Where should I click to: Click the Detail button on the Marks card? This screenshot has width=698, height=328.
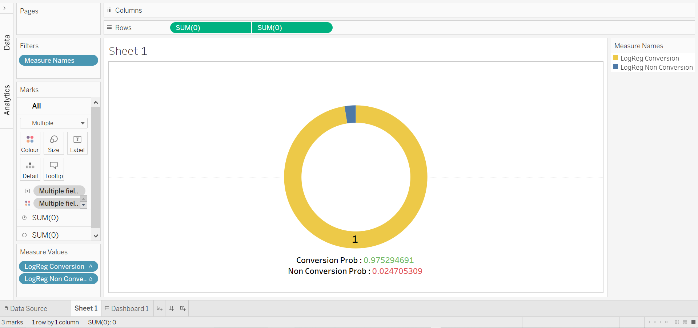(30, 169)
